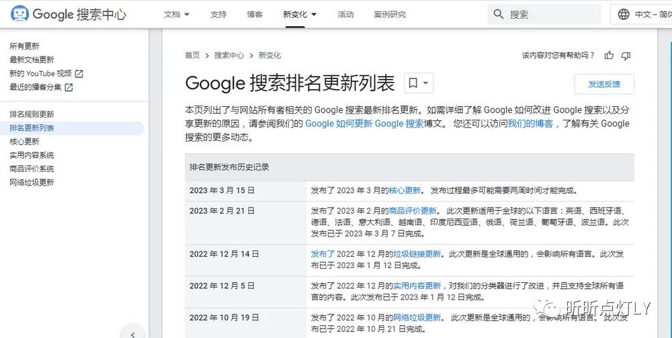
Task: Click the Google 搜索中心 logo icon
Action: point(20,14)
